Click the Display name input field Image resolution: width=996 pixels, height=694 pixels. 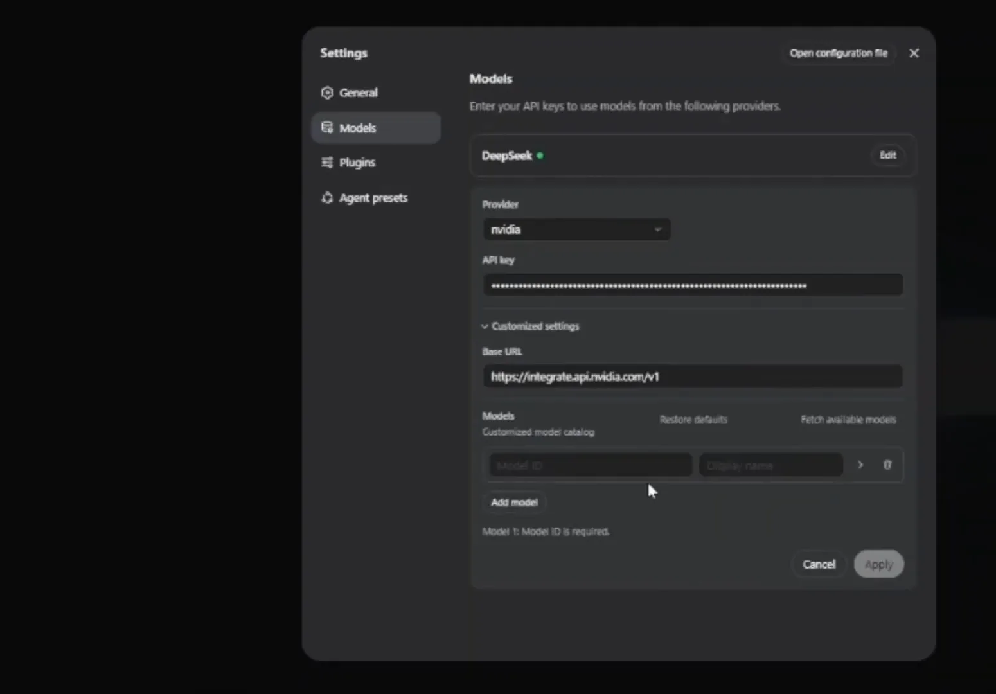[x=771, y=465]
